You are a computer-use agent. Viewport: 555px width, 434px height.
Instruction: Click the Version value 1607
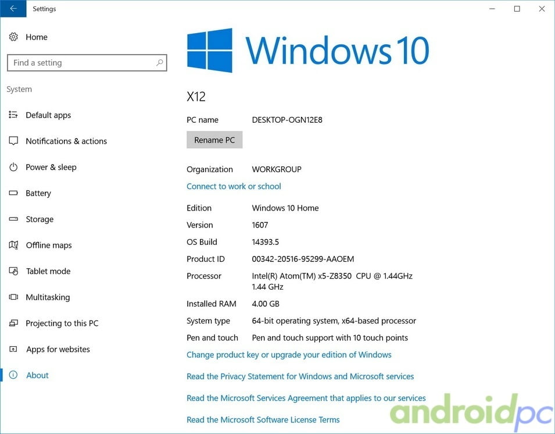[x=260, y=225]
